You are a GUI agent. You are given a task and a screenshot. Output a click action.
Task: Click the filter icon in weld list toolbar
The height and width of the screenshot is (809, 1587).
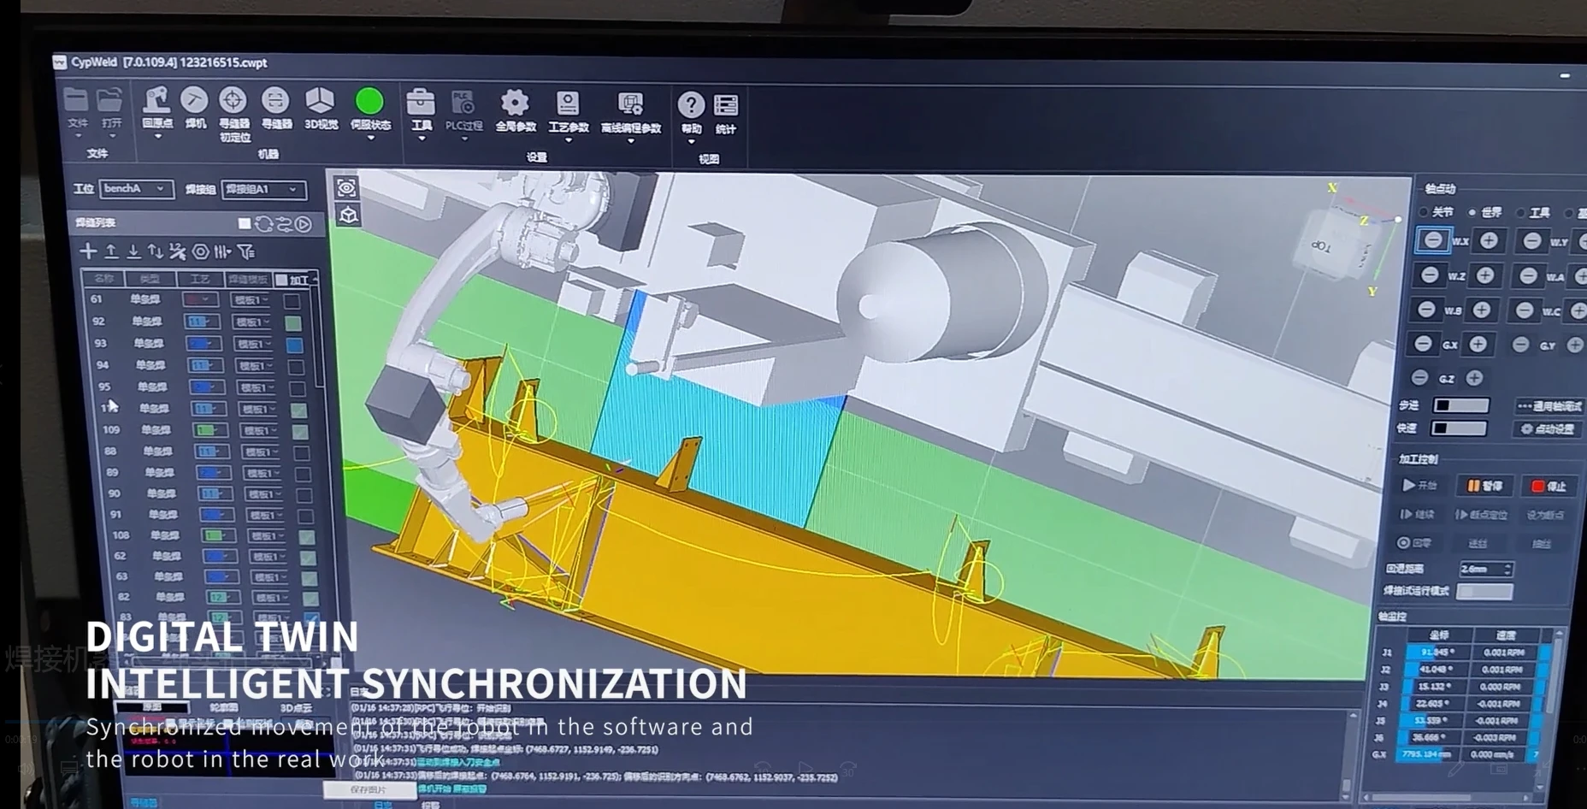pos(246,251)
